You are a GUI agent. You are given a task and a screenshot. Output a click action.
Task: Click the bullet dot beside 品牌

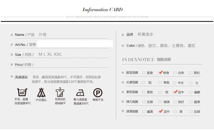point(123,35)
